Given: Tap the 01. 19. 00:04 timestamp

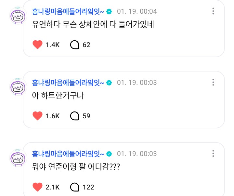Looking at the screenshot, I should [x=137, y=11].
